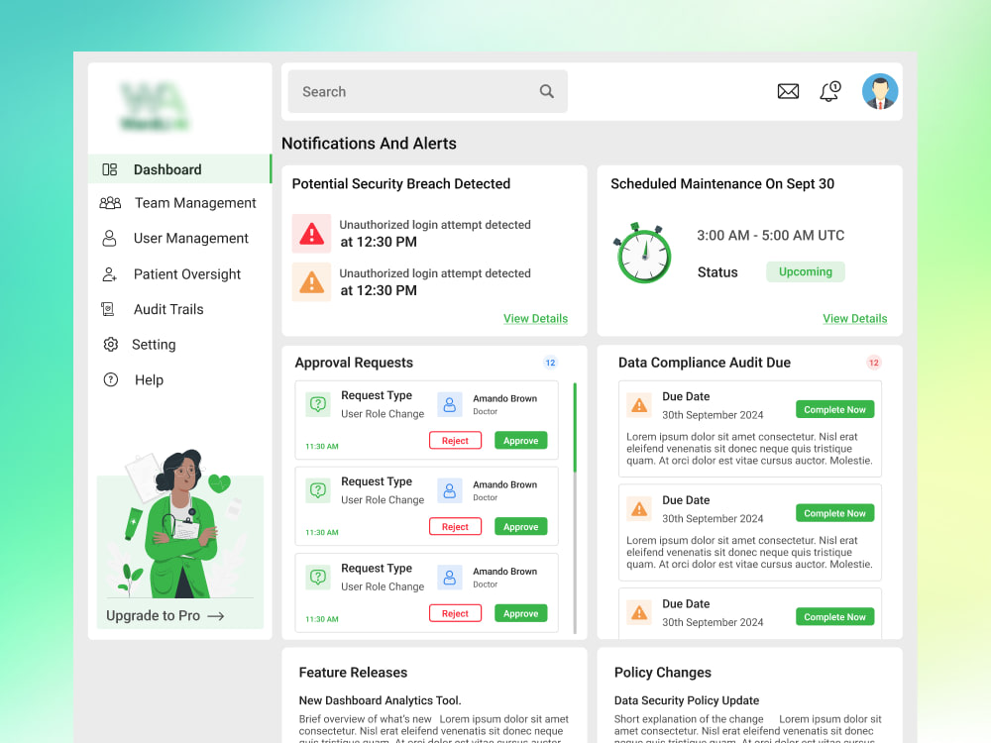Click the nurse illustration in upgrade card
991x743 pixels.
pyautogui.click(x=178, y=524)
